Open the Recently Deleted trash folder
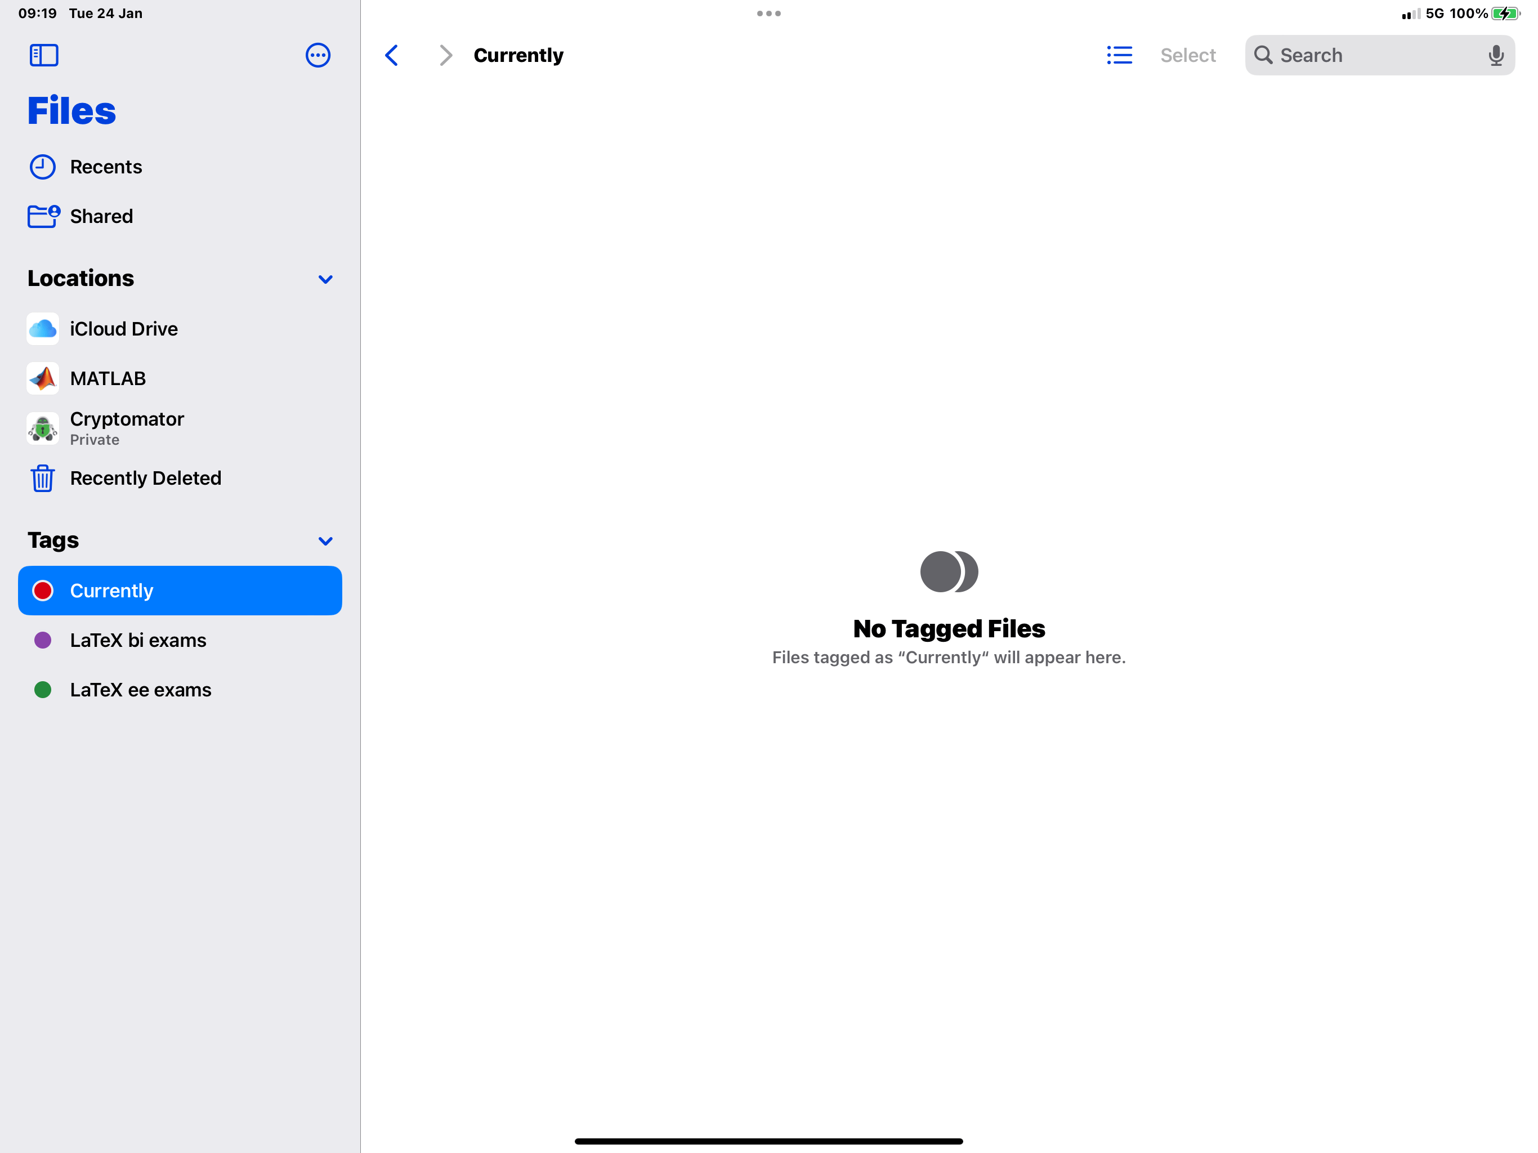This screenshot has height=1153, width=1538. click(x=145, y=479)
